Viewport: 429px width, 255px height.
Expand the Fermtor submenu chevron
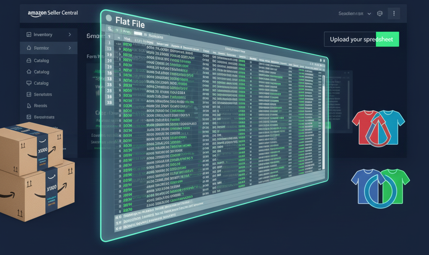pos(70,48)
